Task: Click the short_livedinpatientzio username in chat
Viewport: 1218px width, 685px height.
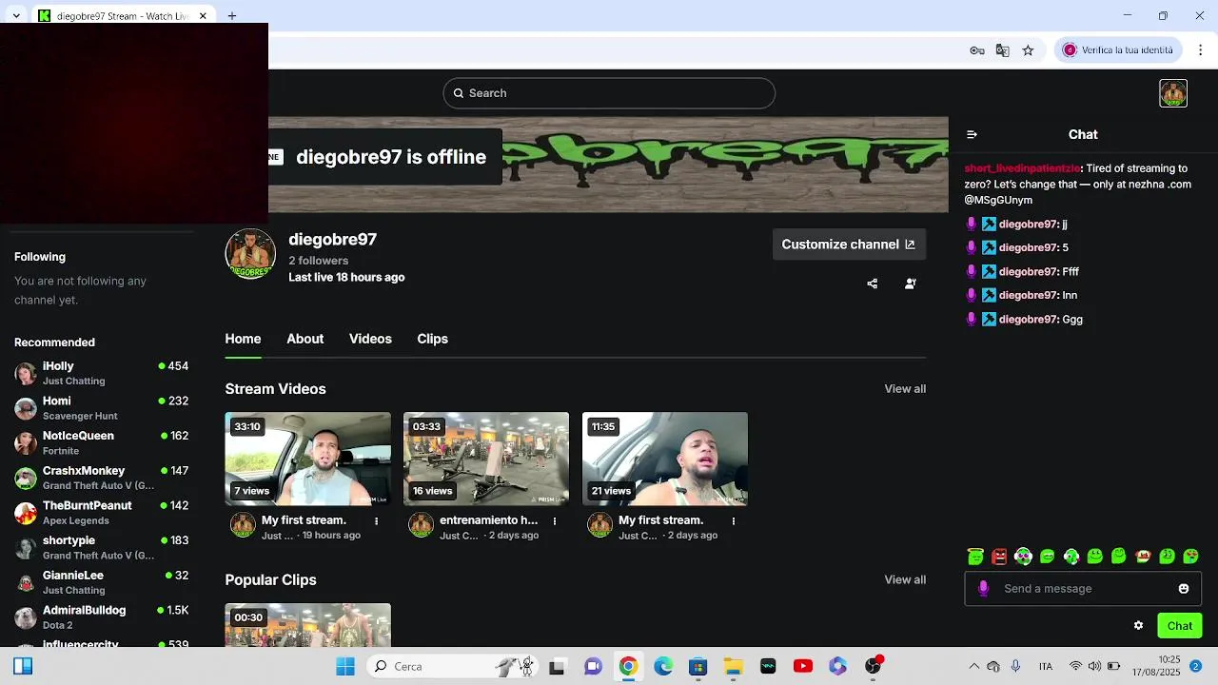Action: (x=1022, y=168)
